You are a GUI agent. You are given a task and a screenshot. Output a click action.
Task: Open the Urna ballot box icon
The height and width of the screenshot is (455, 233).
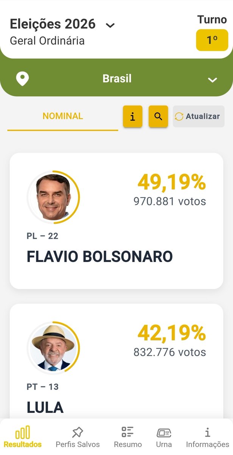point(164,432)
